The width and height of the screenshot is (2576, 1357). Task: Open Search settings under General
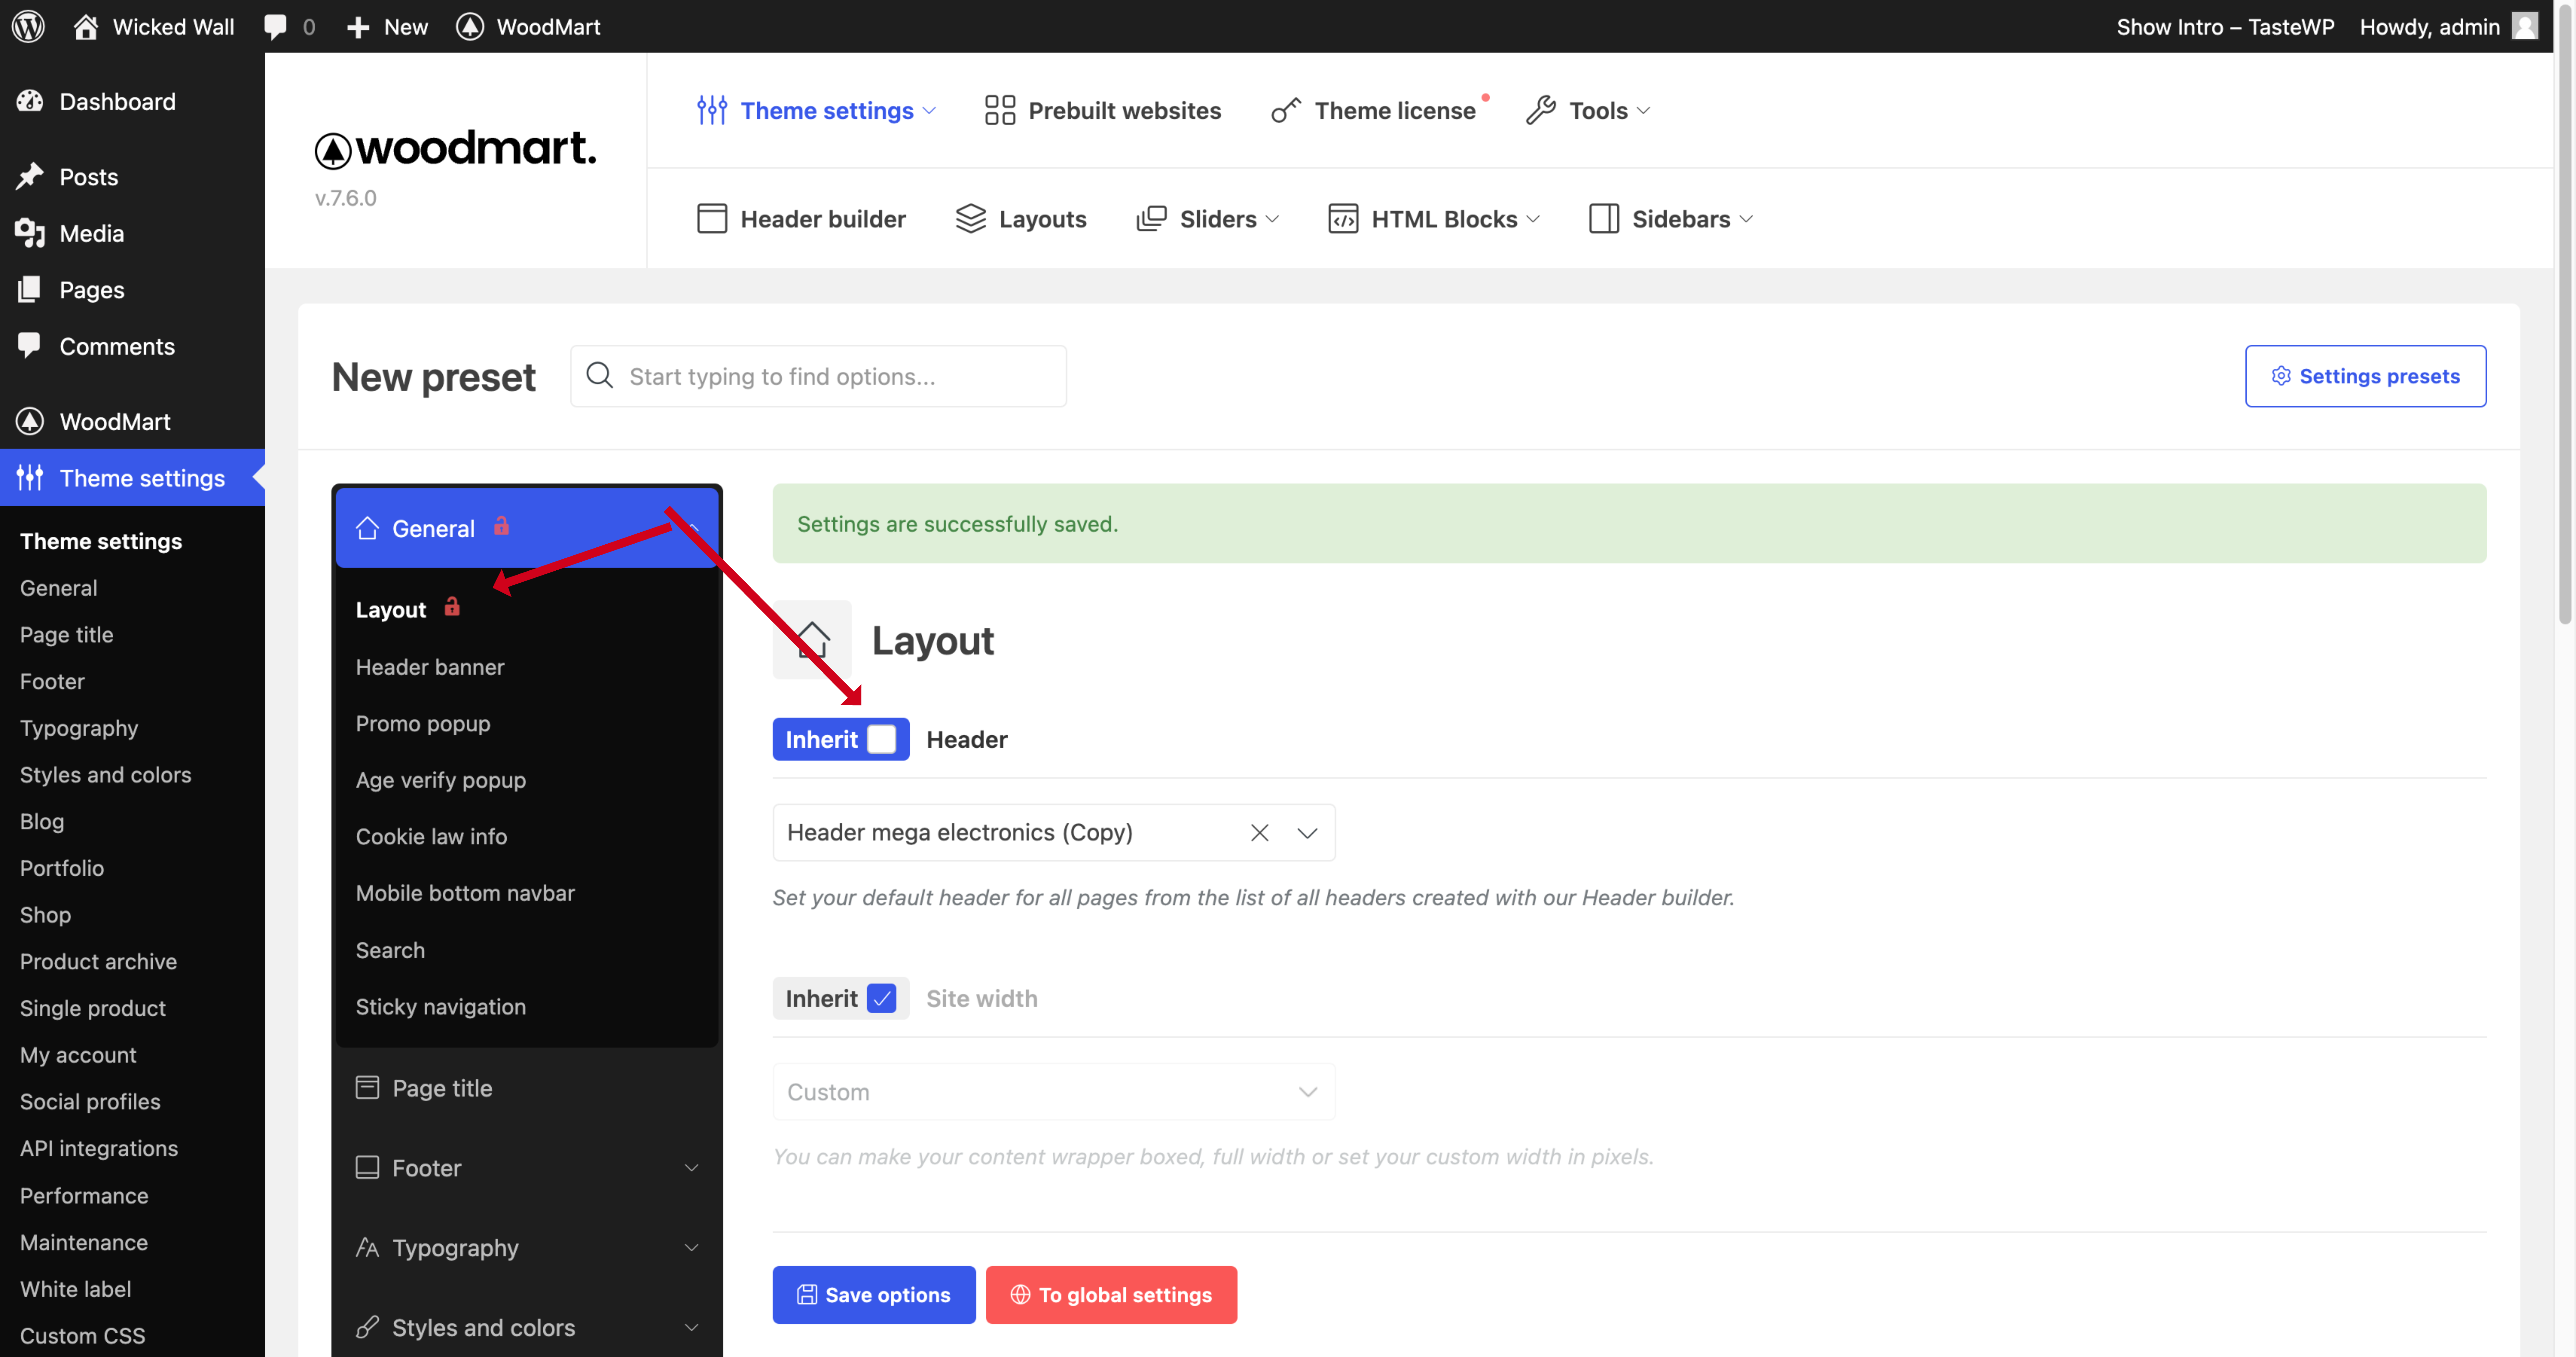pos(390,950)
